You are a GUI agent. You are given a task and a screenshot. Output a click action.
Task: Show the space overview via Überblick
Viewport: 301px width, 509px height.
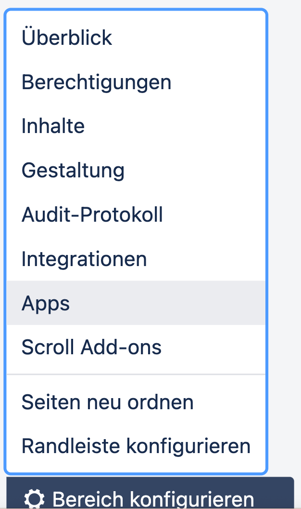(x=67, y=38)
